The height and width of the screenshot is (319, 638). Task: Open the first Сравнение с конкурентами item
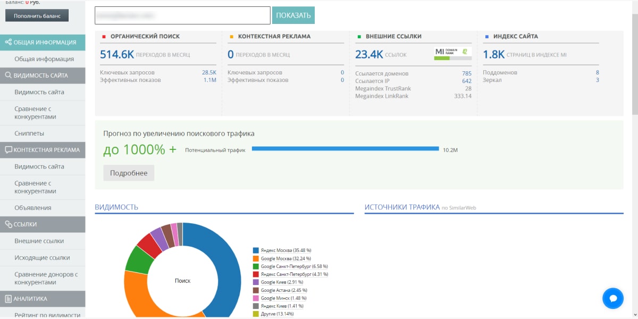coord(35,113)
